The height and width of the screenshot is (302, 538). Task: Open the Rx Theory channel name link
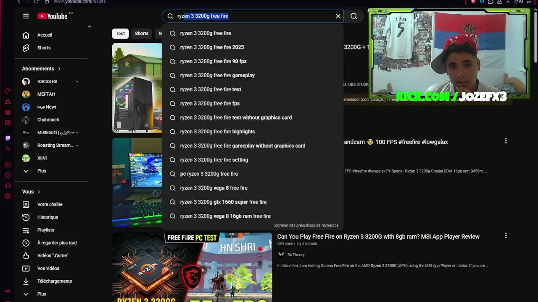(x=296, y=255)
